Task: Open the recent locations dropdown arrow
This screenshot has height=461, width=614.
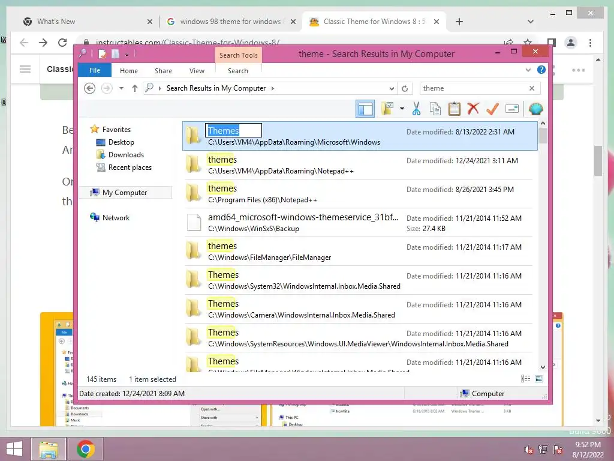Action: click(121, 88)
